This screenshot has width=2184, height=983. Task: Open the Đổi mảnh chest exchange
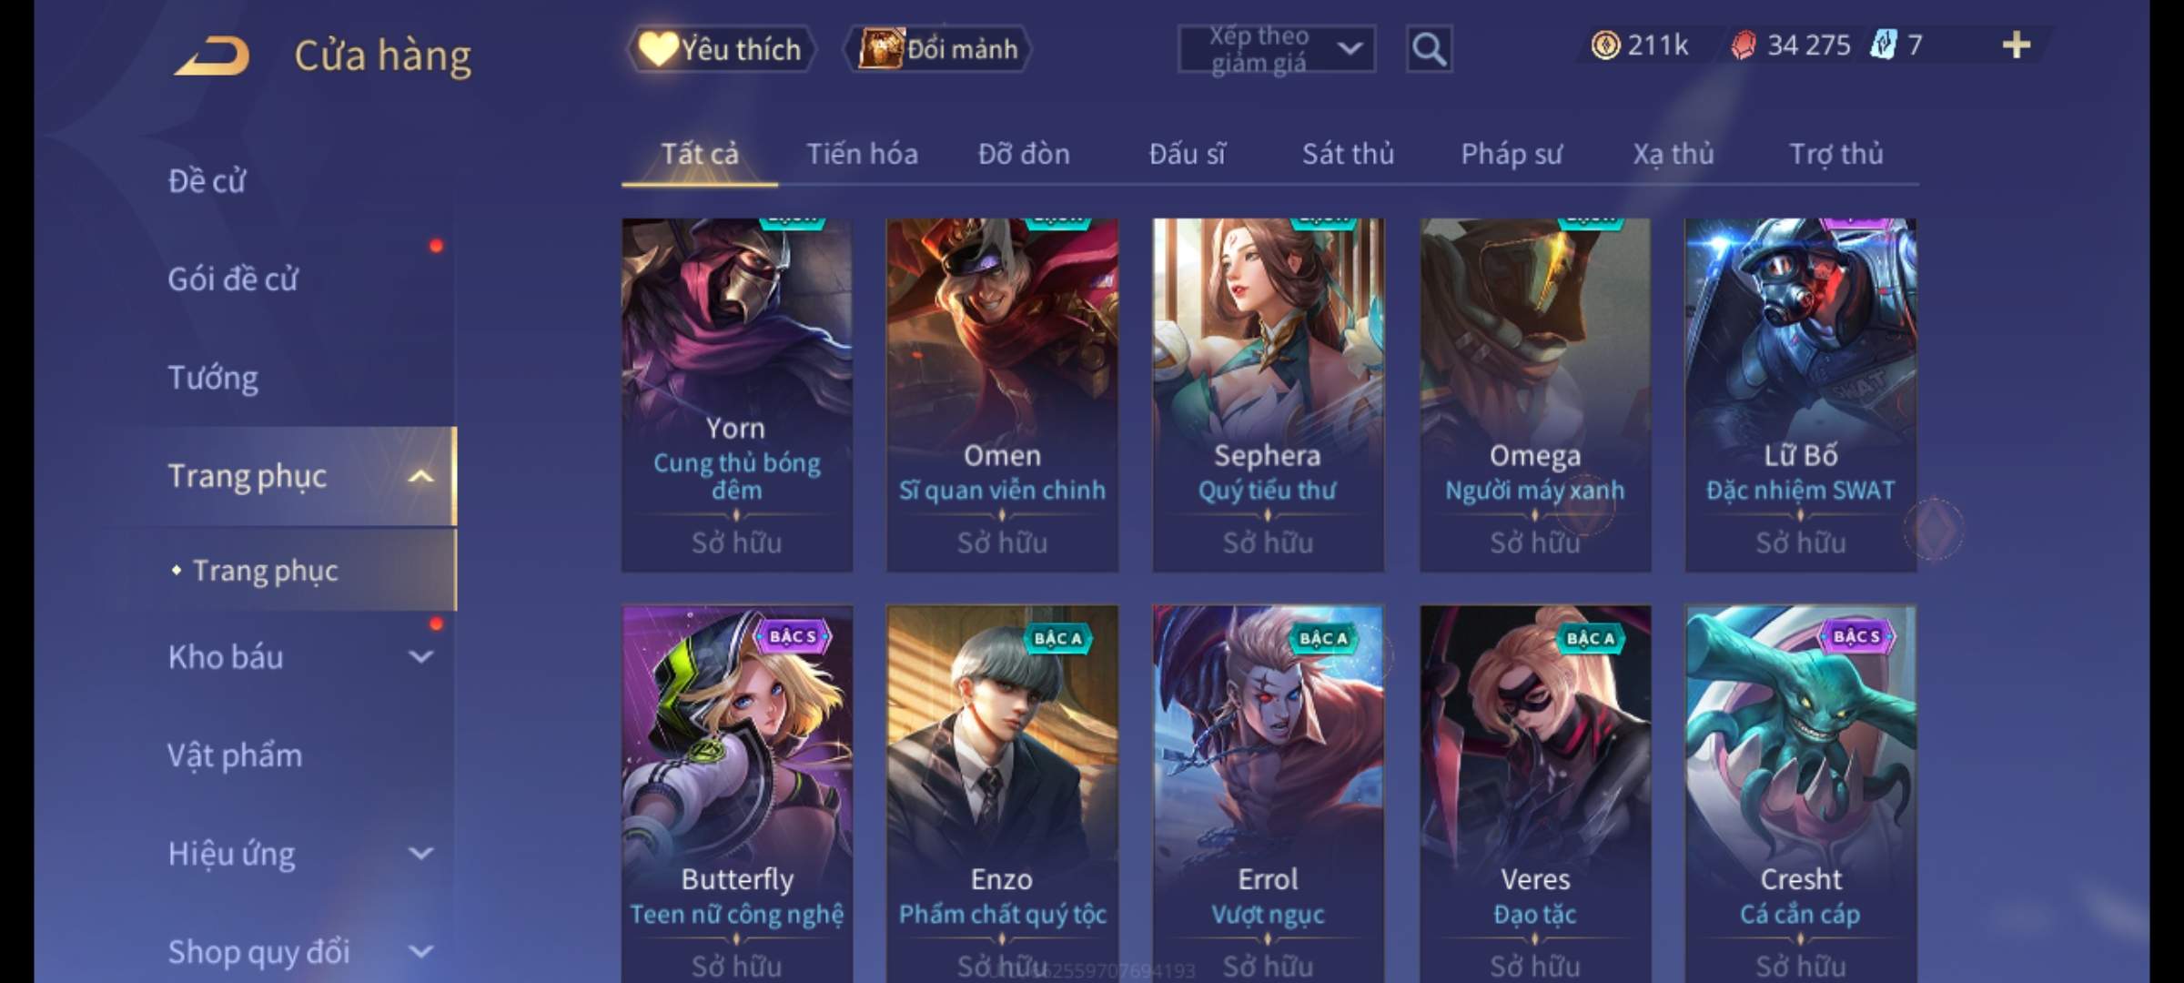[938, 49]
